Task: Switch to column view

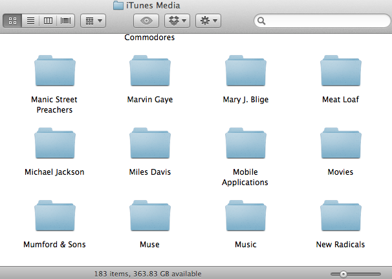Action: [48, 21]
